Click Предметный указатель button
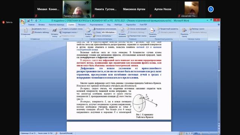 pyautogui.click(x=168, y=29)
